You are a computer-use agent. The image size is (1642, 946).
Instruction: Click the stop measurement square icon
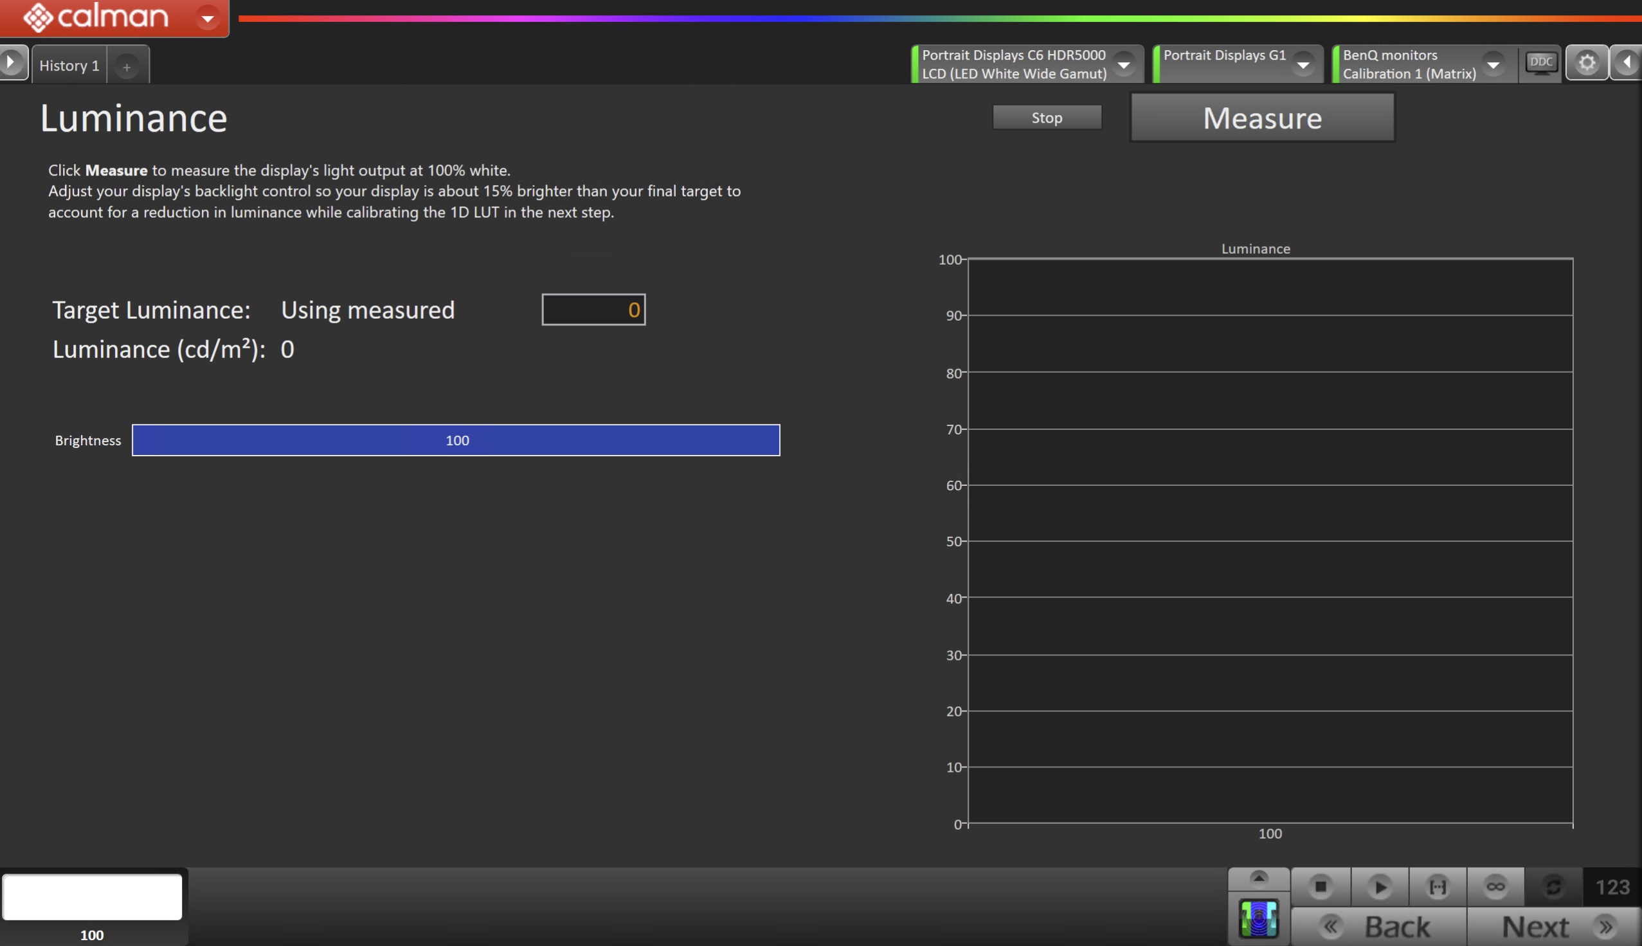coord(1321,887)
